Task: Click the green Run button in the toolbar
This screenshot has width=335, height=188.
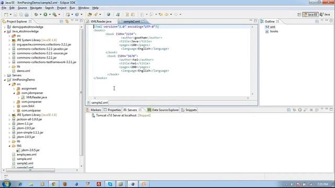Action: pyautogui.click(x=46, y=15)
